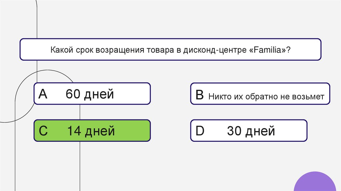Click the "14 дней" text
Image resolution: width=341 pixels, height=191 pixels.
click(x=91, y=131)
